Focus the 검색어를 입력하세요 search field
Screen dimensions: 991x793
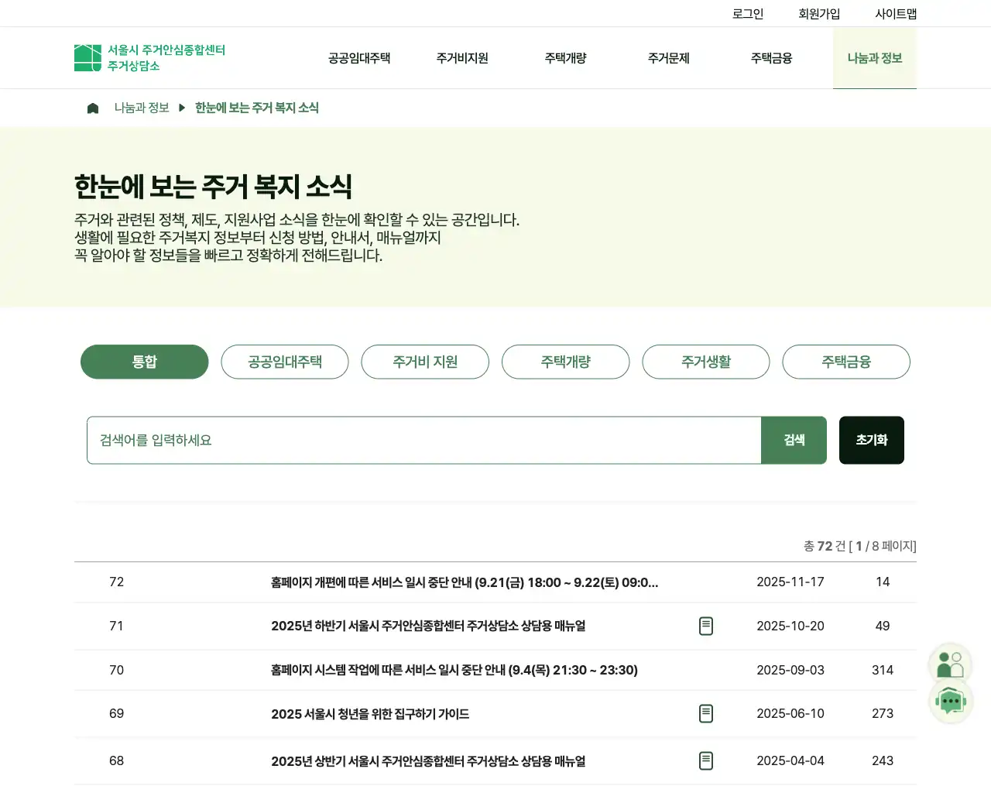423,440
